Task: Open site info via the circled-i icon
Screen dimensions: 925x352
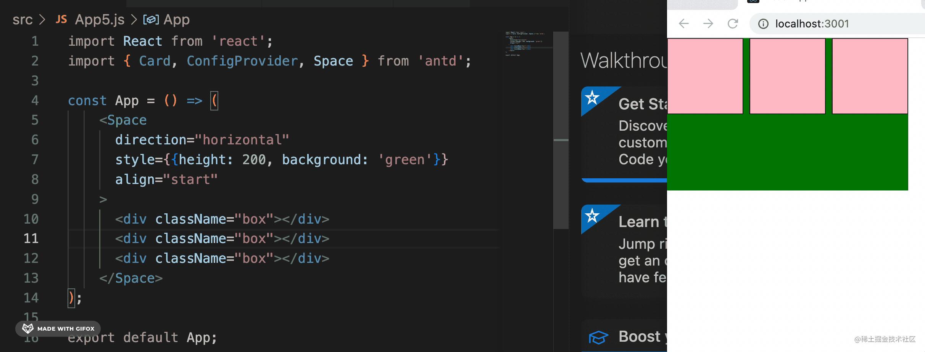Action: pos(764,24)
